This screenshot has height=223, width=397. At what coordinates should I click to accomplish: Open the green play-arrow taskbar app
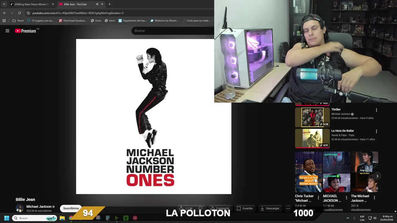tap(117, 218)
